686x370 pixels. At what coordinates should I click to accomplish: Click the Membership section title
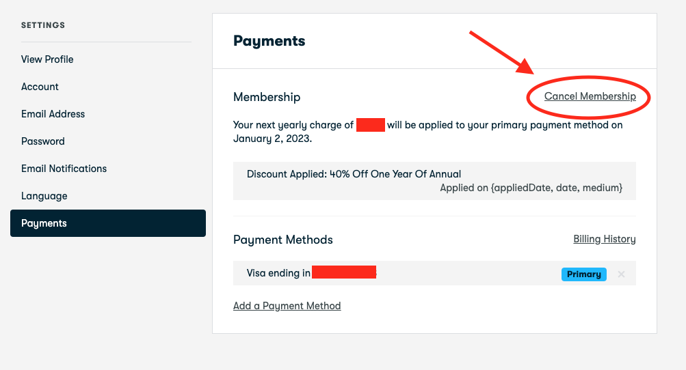tap(267, 97)
